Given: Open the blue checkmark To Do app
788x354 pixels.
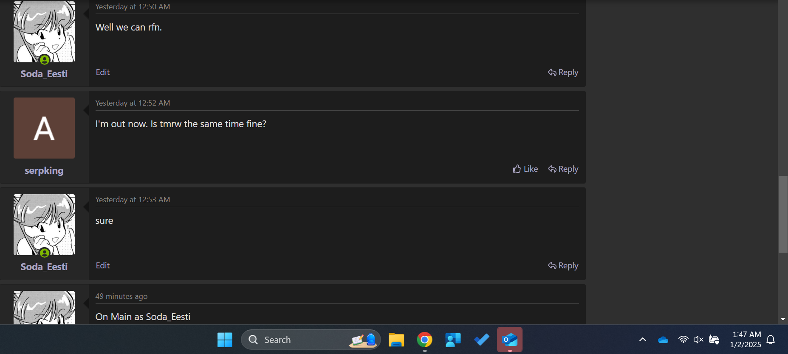Looking at the screenshot, I should [482, 340].
